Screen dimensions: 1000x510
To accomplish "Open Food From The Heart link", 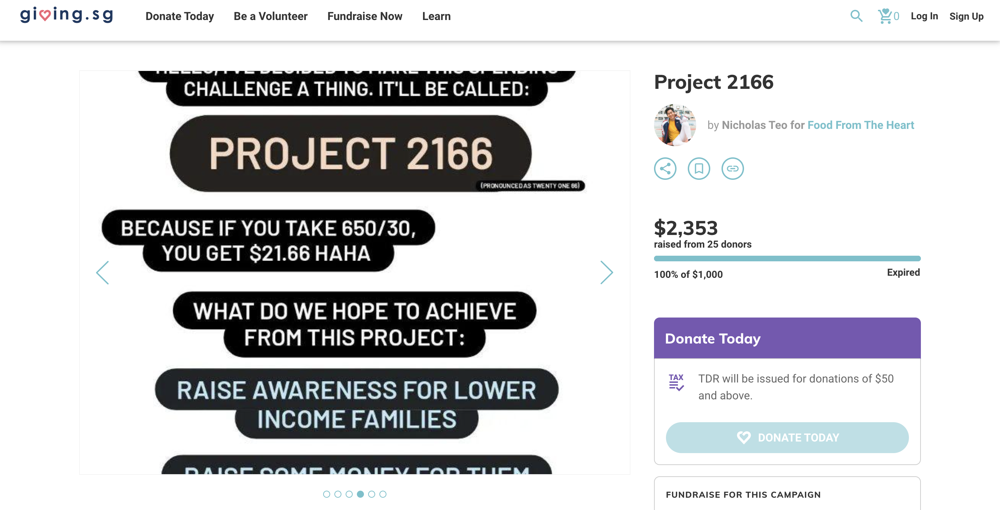I will pos(861,125).
